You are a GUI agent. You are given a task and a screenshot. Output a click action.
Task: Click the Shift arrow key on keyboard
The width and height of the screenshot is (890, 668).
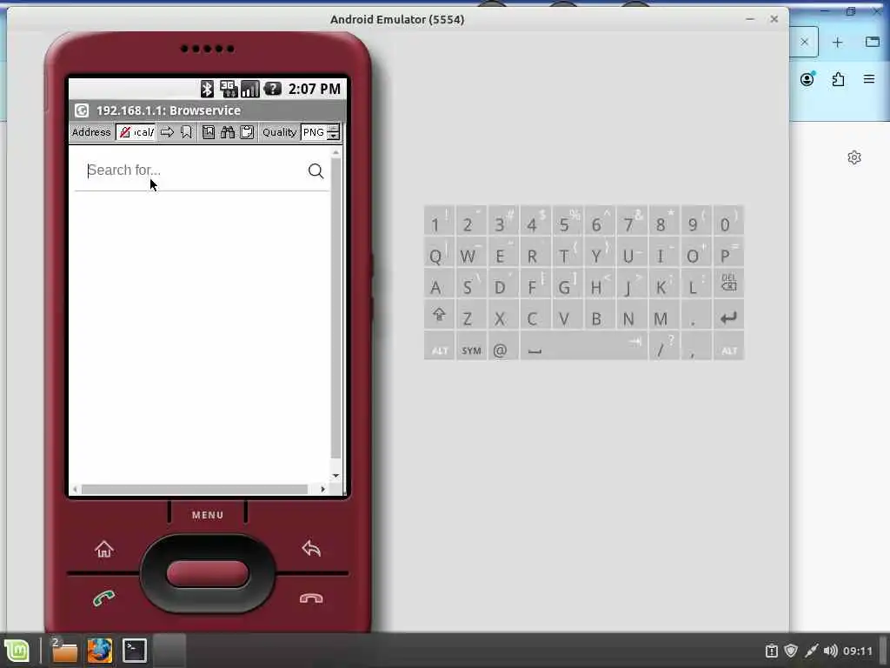coord(439,315)
